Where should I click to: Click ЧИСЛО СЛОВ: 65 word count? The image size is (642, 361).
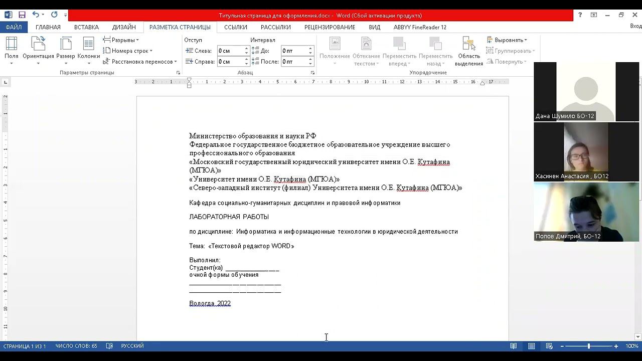76,346
